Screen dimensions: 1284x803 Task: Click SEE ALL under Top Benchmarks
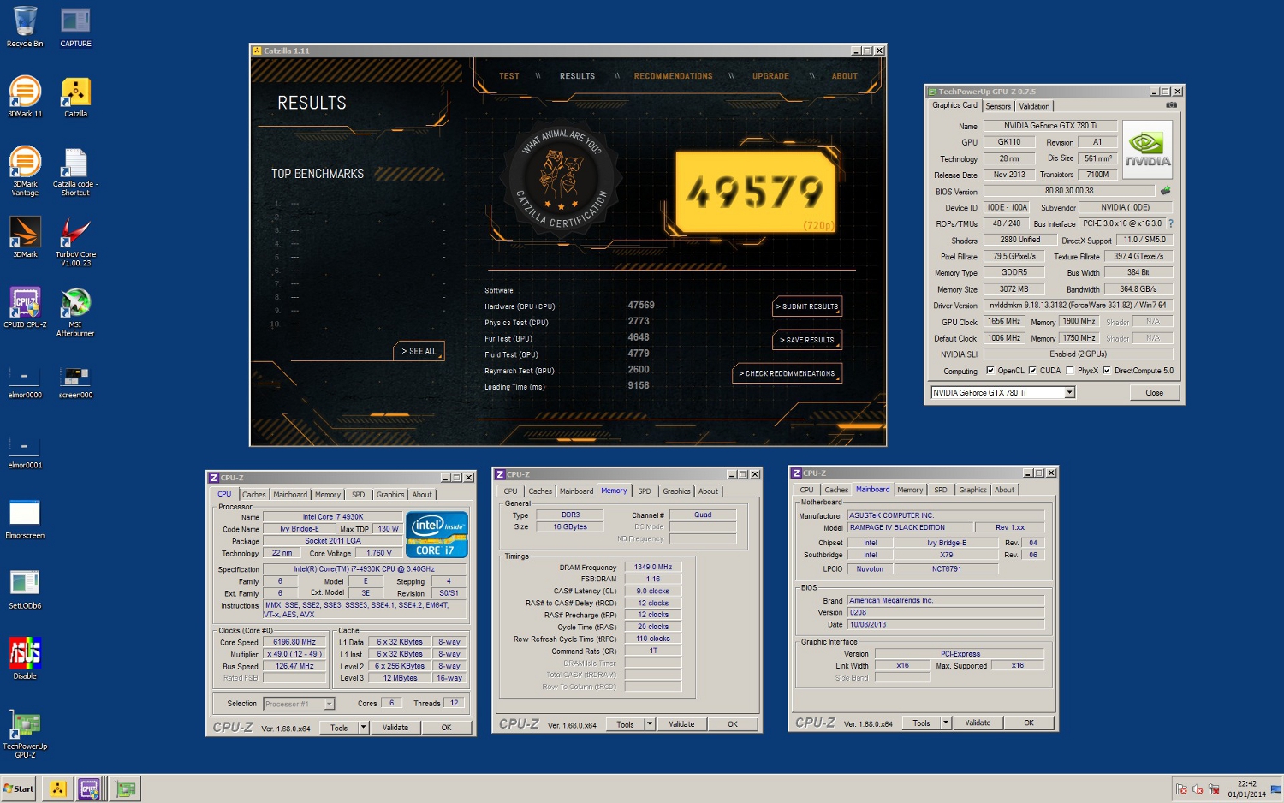click(x=419, y=351)
